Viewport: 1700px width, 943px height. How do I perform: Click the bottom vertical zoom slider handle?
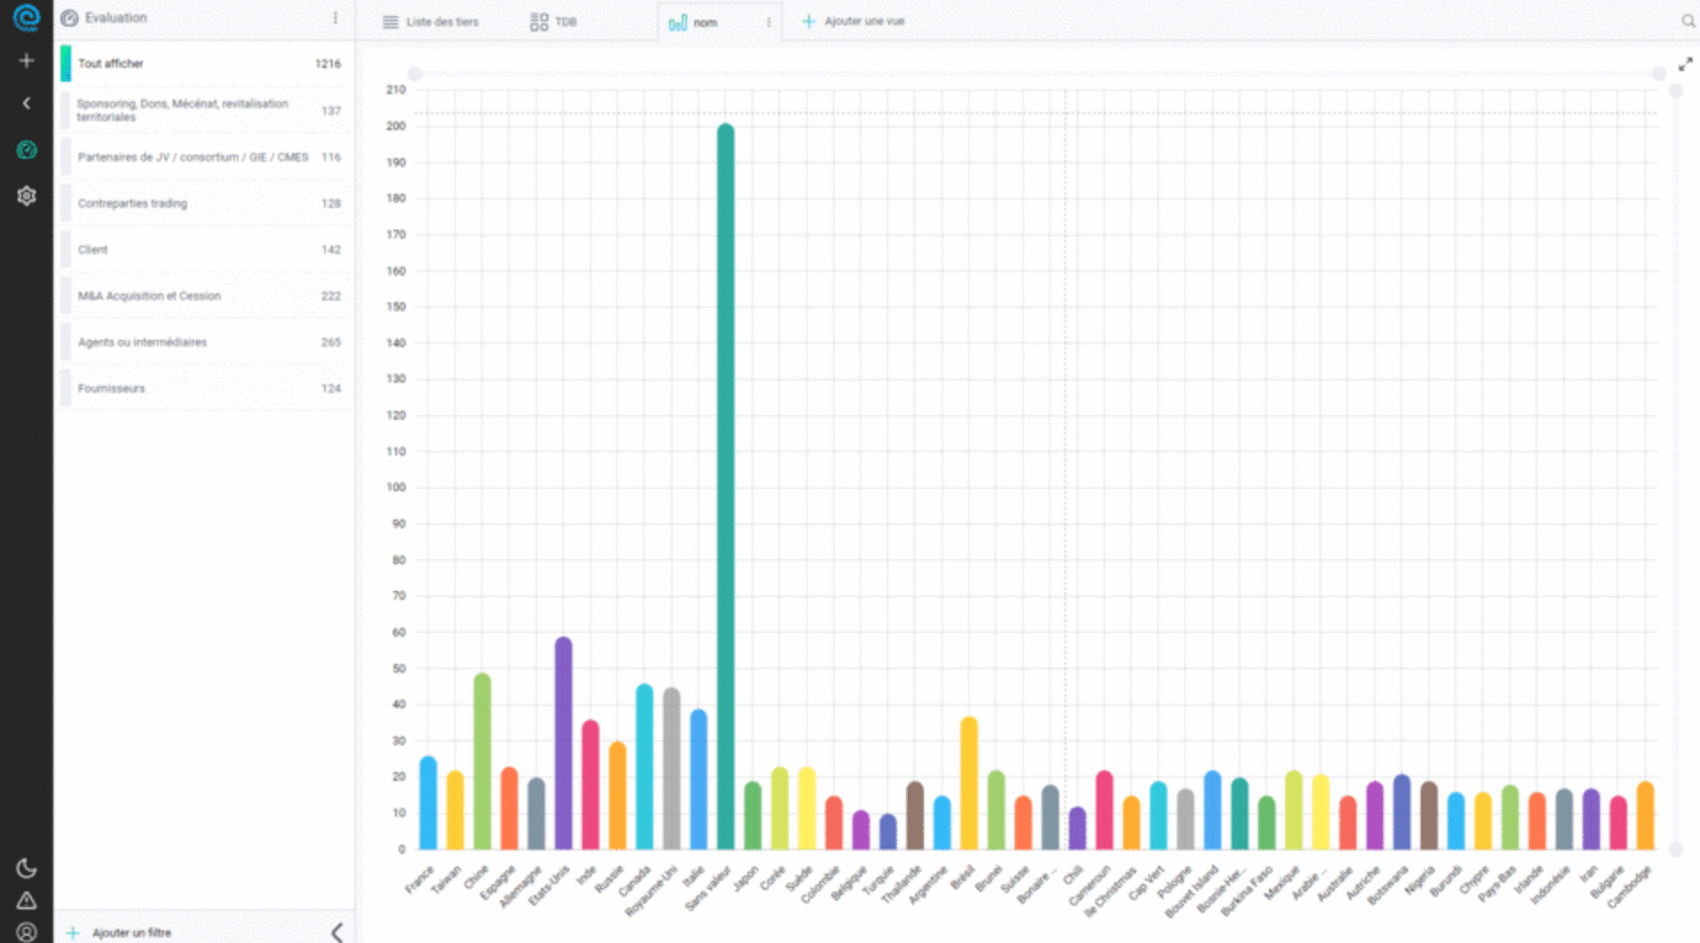pyautogui.click(x=1675, y=850)
